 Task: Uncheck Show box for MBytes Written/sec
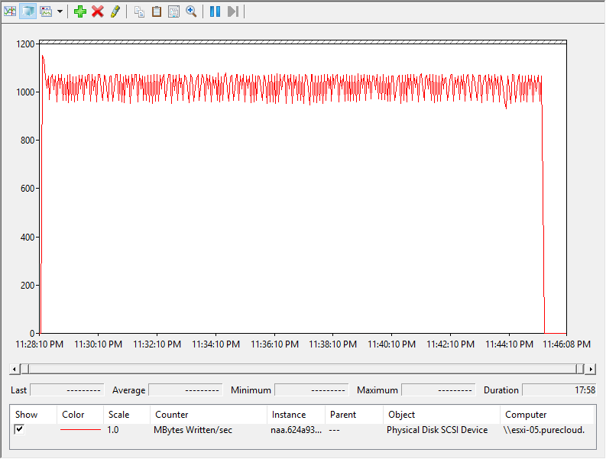coord(20,430)
